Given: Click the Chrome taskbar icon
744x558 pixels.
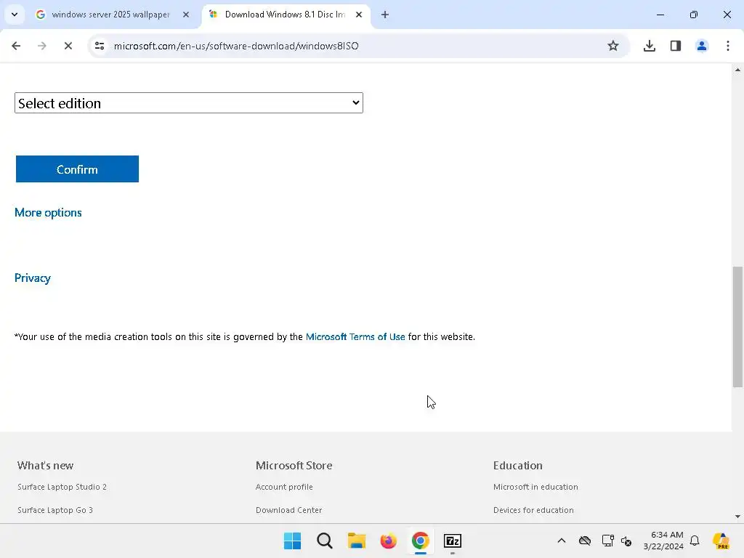Looking at the screenshot, I should coord(421,541).
